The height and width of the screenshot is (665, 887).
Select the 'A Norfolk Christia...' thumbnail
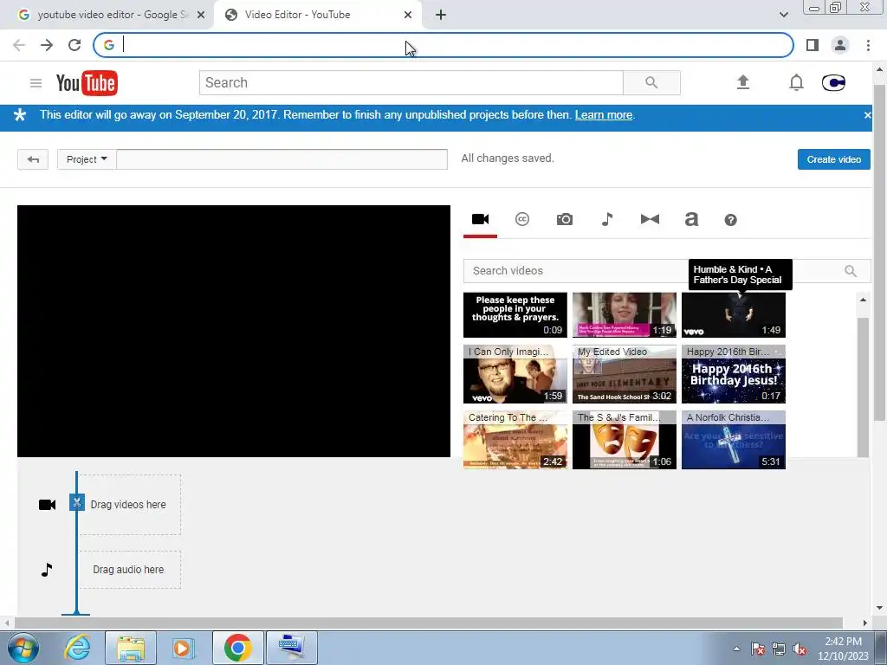pos(733,439)
